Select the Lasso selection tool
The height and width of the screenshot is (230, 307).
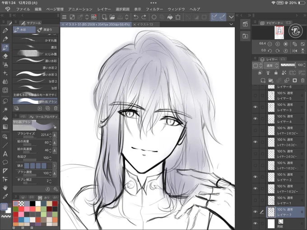pos(5,101)
